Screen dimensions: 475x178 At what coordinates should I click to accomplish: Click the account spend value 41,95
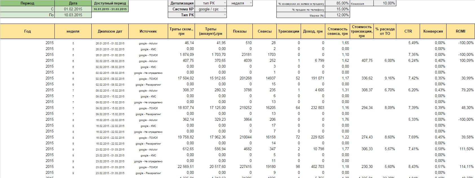[221, 43]
